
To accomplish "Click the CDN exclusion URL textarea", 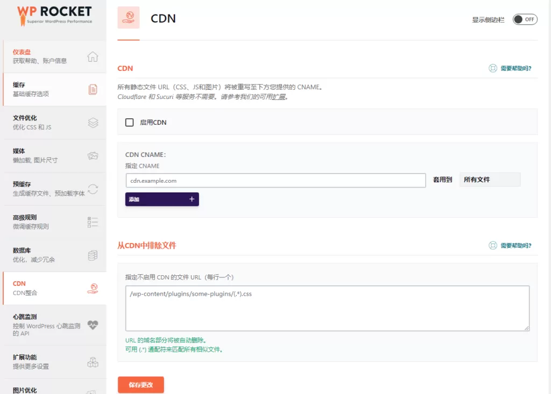I will point(326,307).
